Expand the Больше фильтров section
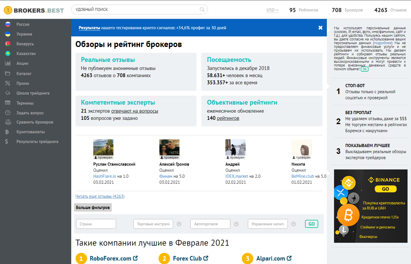Viewport: 411px width, 264px height. point(93,208)
